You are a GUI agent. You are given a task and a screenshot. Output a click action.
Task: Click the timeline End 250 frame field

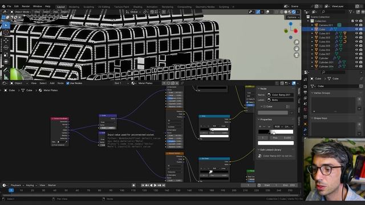pos(289,185)
